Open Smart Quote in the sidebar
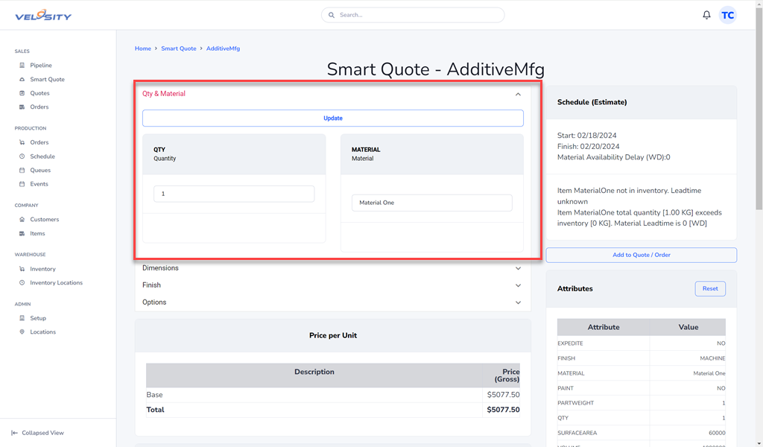The width and height of the screenshot is (763, 447). point(47,80)
